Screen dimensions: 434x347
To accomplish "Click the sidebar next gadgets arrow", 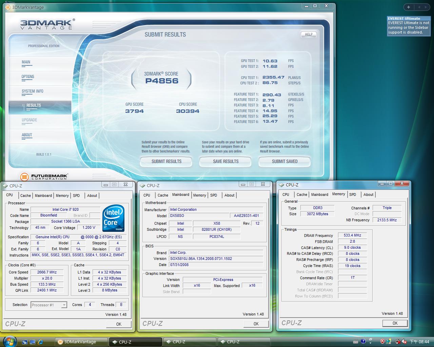I will pos(426,7).
